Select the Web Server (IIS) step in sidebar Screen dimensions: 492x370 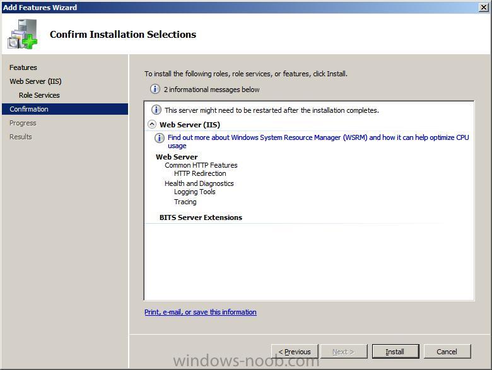(35, 81)
